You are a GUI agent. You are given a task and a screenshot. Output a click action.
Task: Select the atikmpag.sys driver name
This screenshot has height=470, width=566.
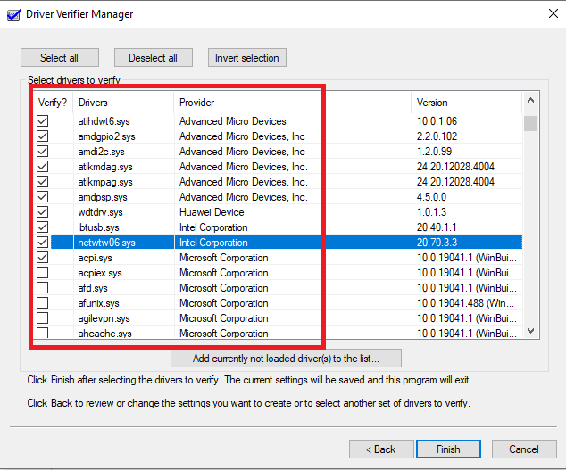[x=105, y=182]
